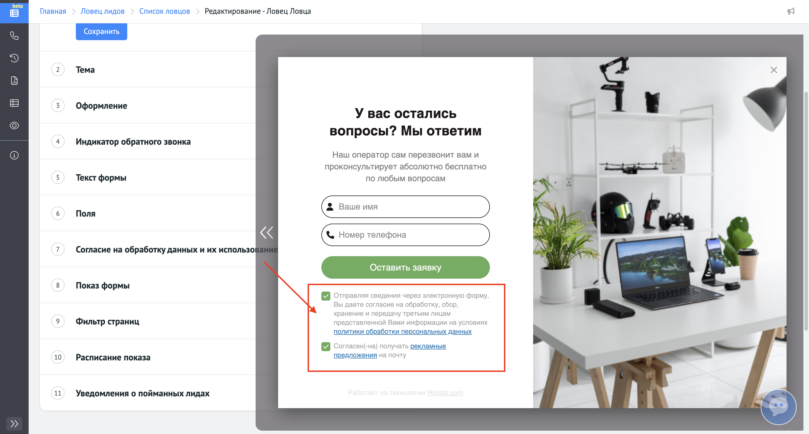Screen dimensions: 809x434
Task: Toggle advertising offers consent checkbox
Action: pos(326,346)
